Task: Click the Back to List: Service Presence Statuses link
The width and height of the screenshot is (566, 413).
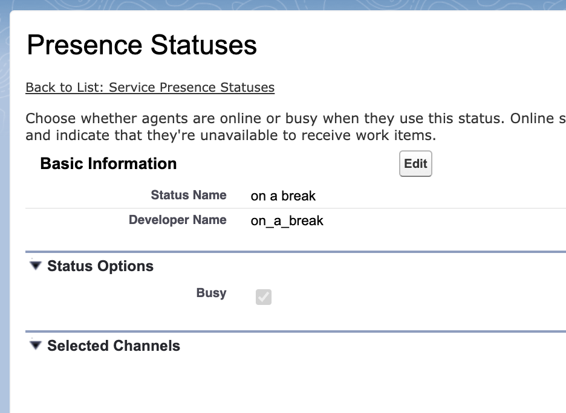Action: pos(150,88)
